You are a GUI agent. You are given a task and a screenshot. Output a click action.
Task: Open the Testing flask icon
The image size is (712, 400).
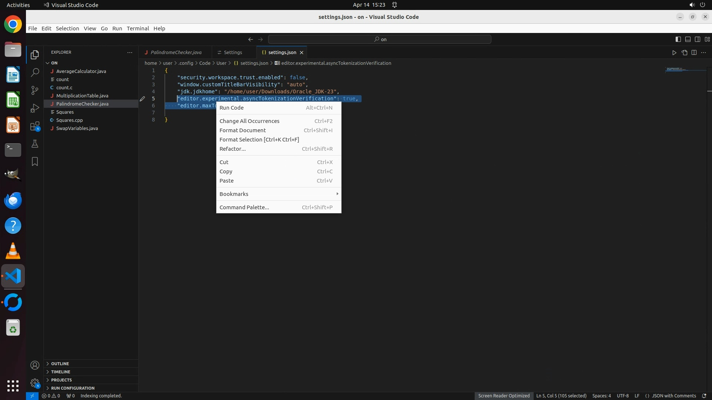pos(35,144)
